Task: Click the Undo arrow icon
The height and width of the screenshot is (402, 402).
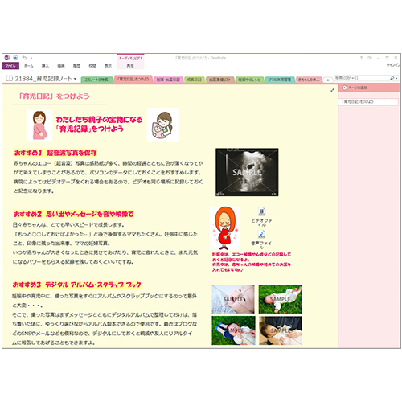Action: pyautogui.click(x=24, y=58)
